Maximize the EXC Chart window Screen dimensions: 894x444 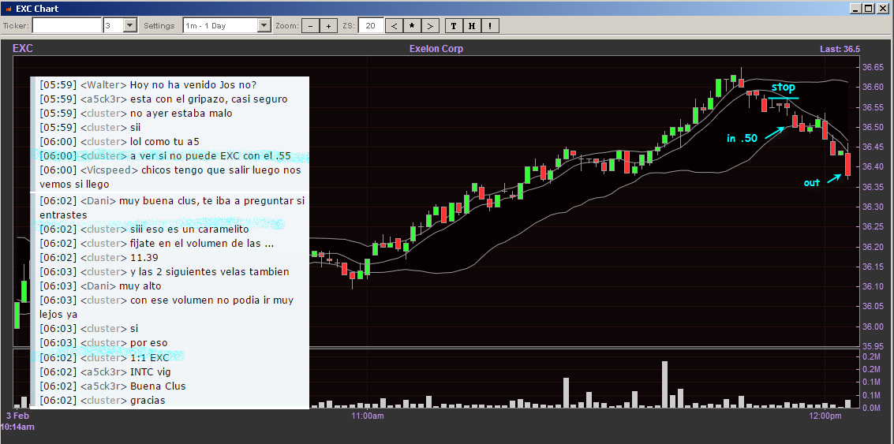[867, 8]
